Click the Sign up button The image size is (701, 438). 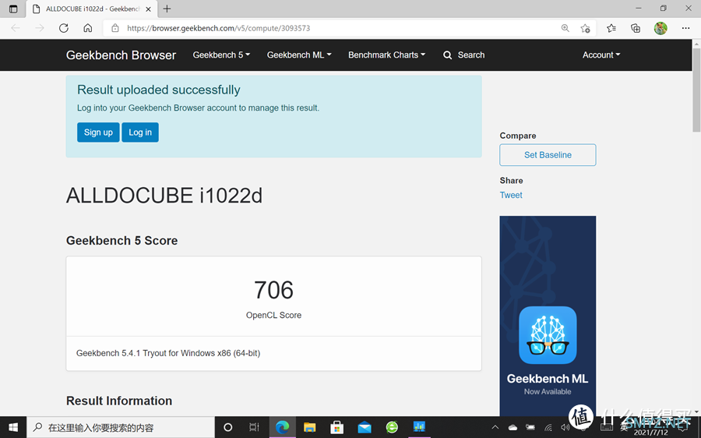(98, 132)
